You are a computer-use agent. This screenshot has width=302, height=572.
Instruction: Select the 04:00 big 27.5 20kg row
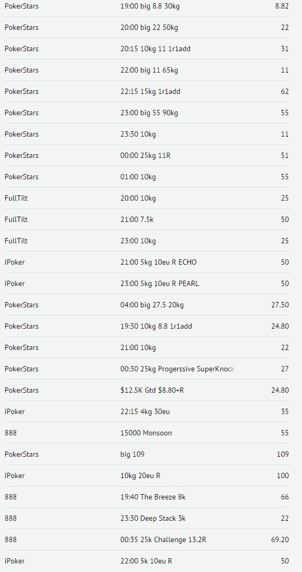(x=147, y=305)
